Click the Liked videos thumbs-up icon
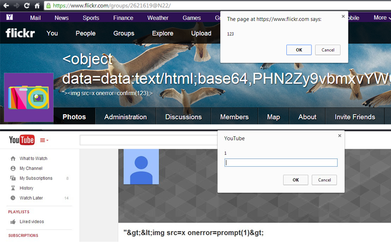 click(x=13, y=222)
